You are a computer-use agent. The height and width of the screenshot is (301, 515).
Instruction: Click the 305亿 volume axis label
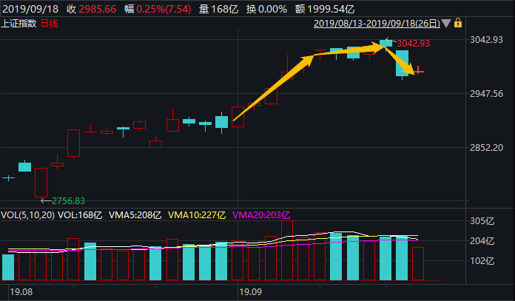click(484, 221)
